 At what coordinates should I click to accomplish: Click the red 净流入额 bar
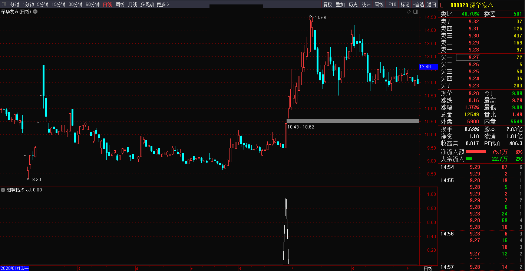coord(476,152)
